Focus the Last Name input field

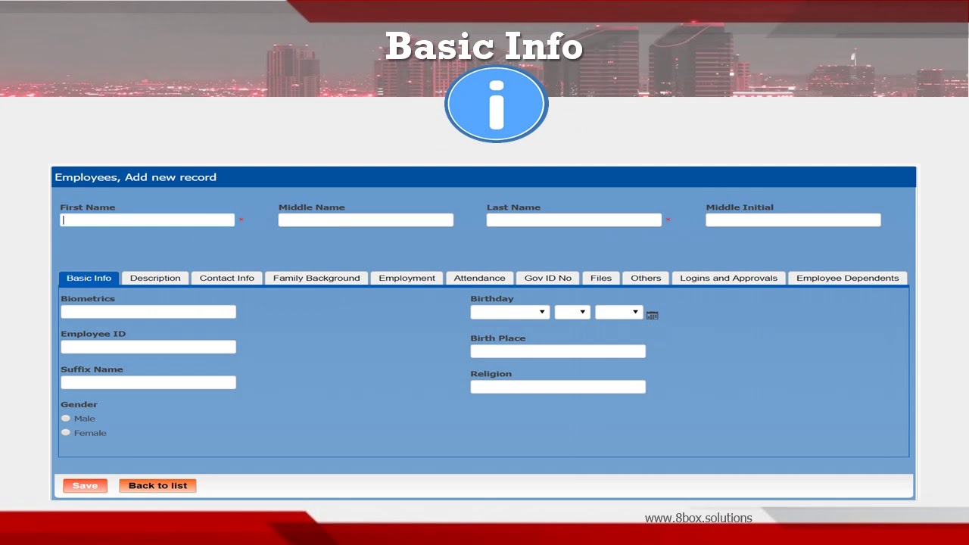click(574, 220)
